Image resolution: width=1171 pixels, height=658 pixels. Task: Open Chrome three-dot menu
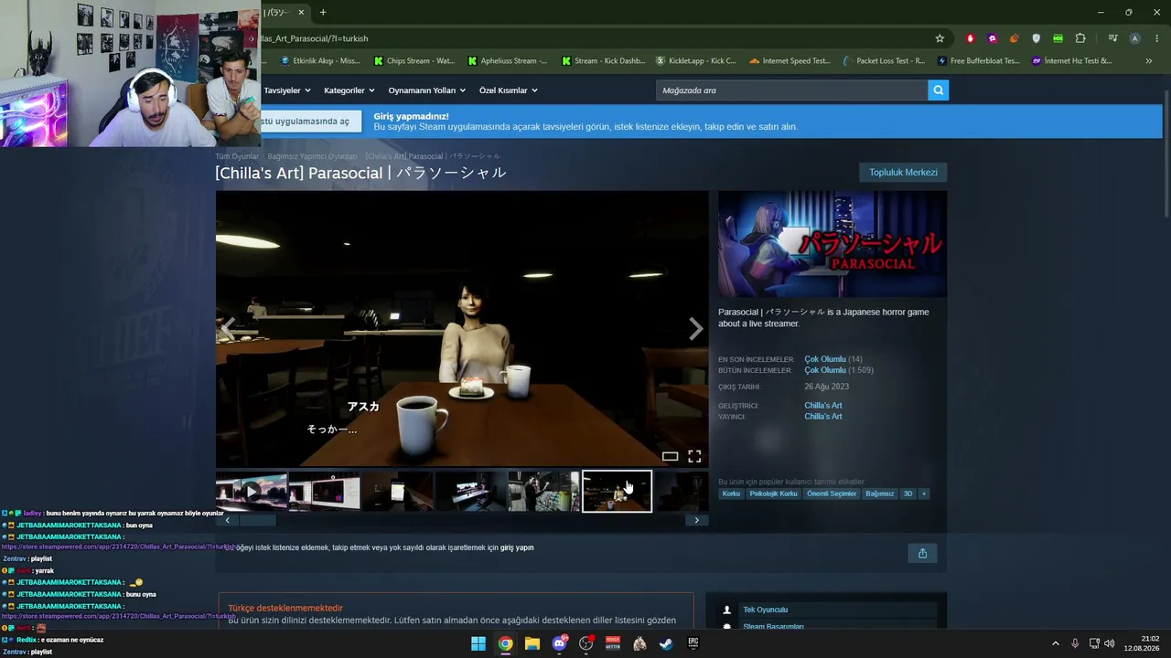(x=1157, y=38)
